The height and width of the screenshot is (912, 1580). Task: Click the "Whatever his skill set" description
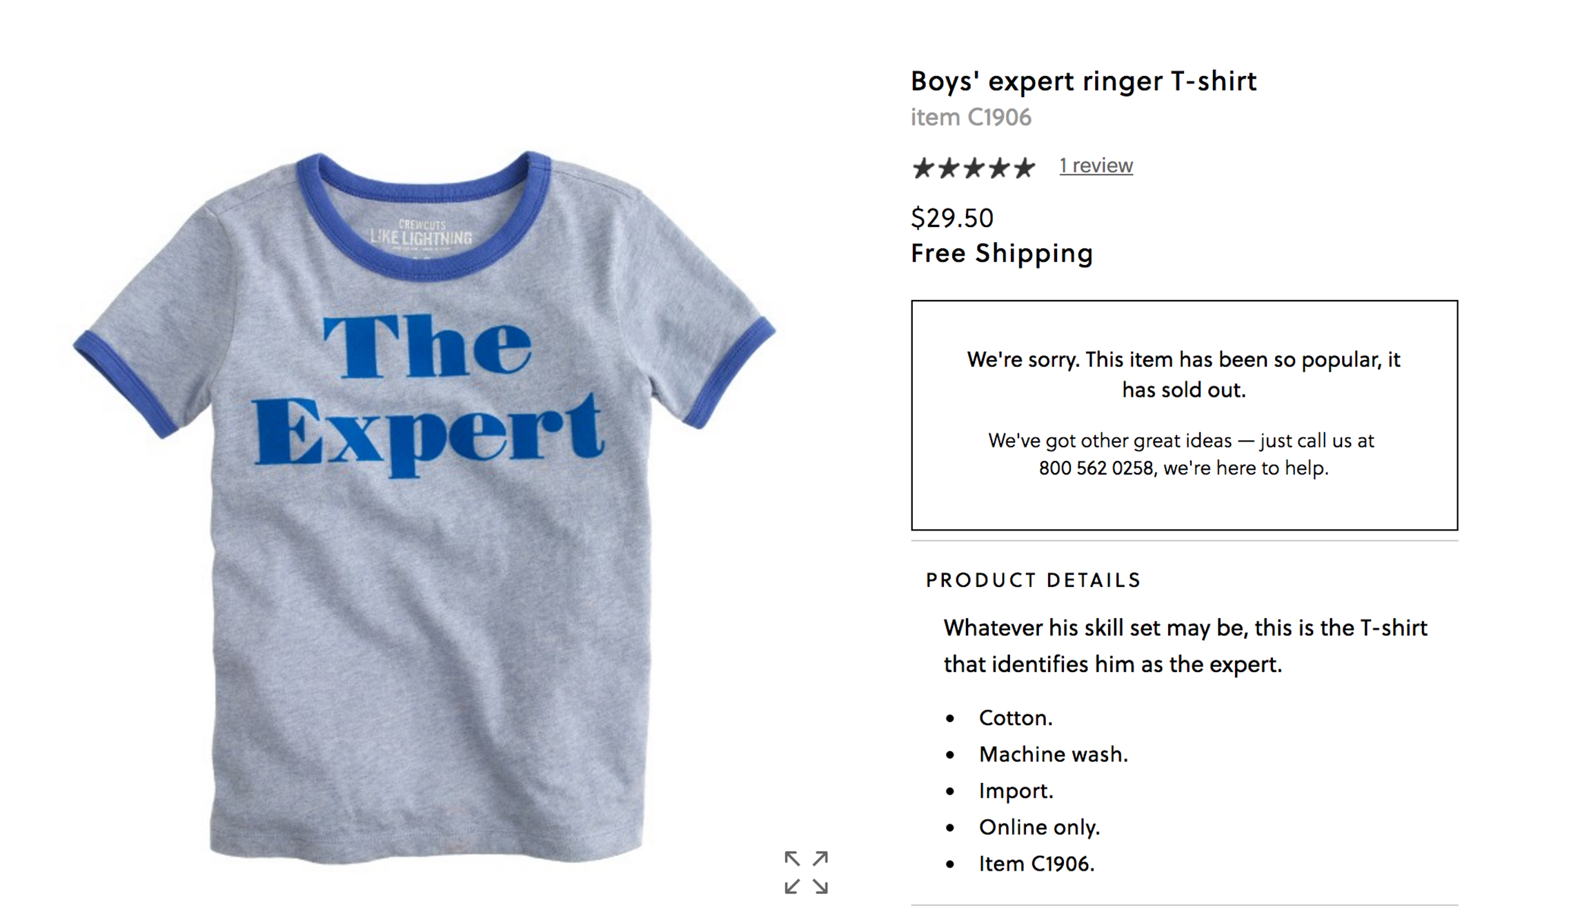pos(1185,646)
